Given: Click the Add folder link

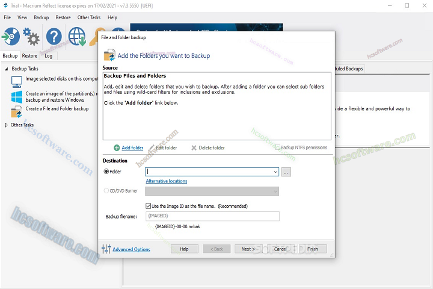Looking at the screenshot, I should 132,148.
